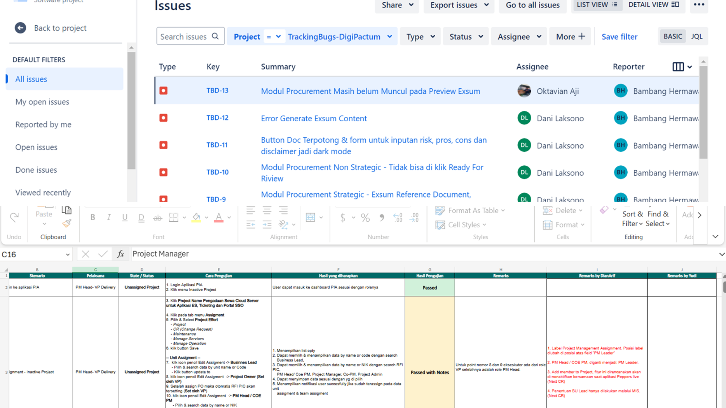The image size is (726, 408).
Task: Click the Strikethrough formatting icon
Action: click(x=157, y=218)
